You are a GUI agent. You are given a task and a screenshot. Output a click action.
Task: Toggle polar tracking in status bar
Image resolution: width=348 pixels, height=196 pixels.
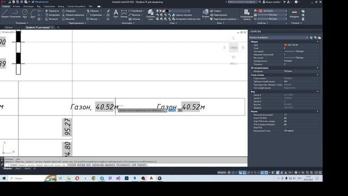pos(248,173)
